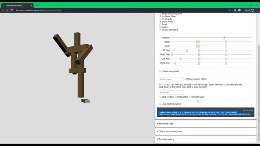Select the Minecraft Armor Stand tab

click(x=17, y=6)
